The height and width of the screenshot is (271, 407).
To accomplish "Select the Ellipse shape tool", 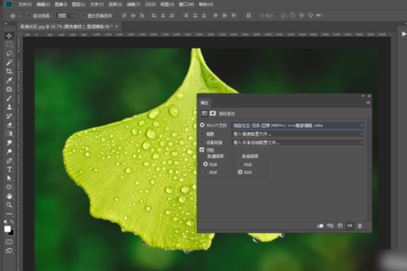I will [x=9, y=187].
